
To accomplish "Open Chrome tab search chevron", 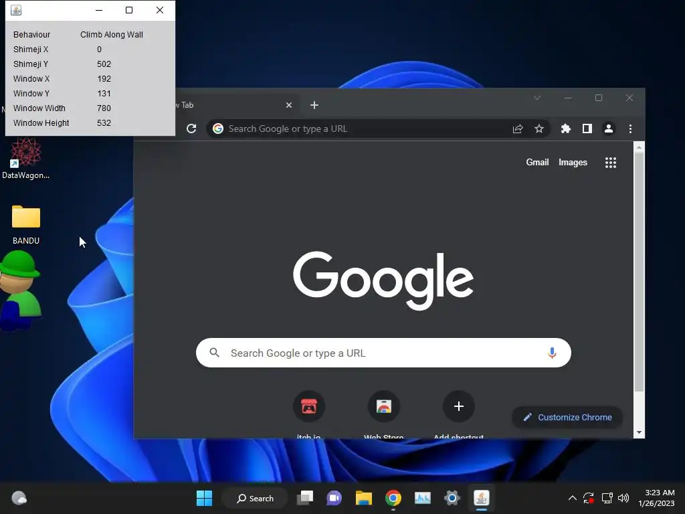I will pos(537,98).
